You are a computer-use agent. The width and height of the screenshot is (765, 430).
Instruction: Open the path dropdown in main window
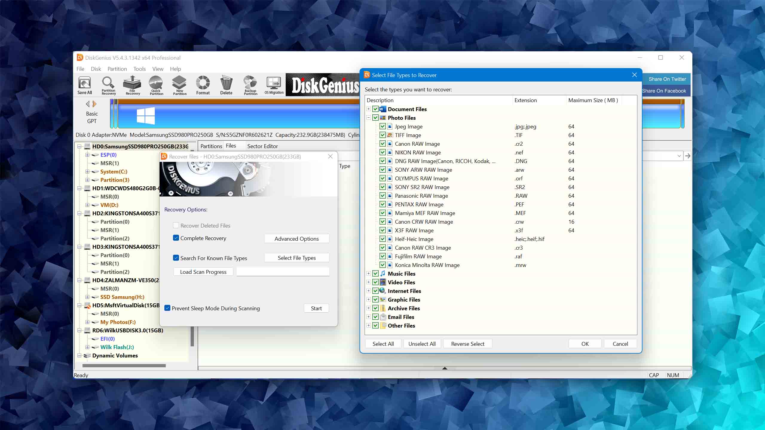click(679, 156)
